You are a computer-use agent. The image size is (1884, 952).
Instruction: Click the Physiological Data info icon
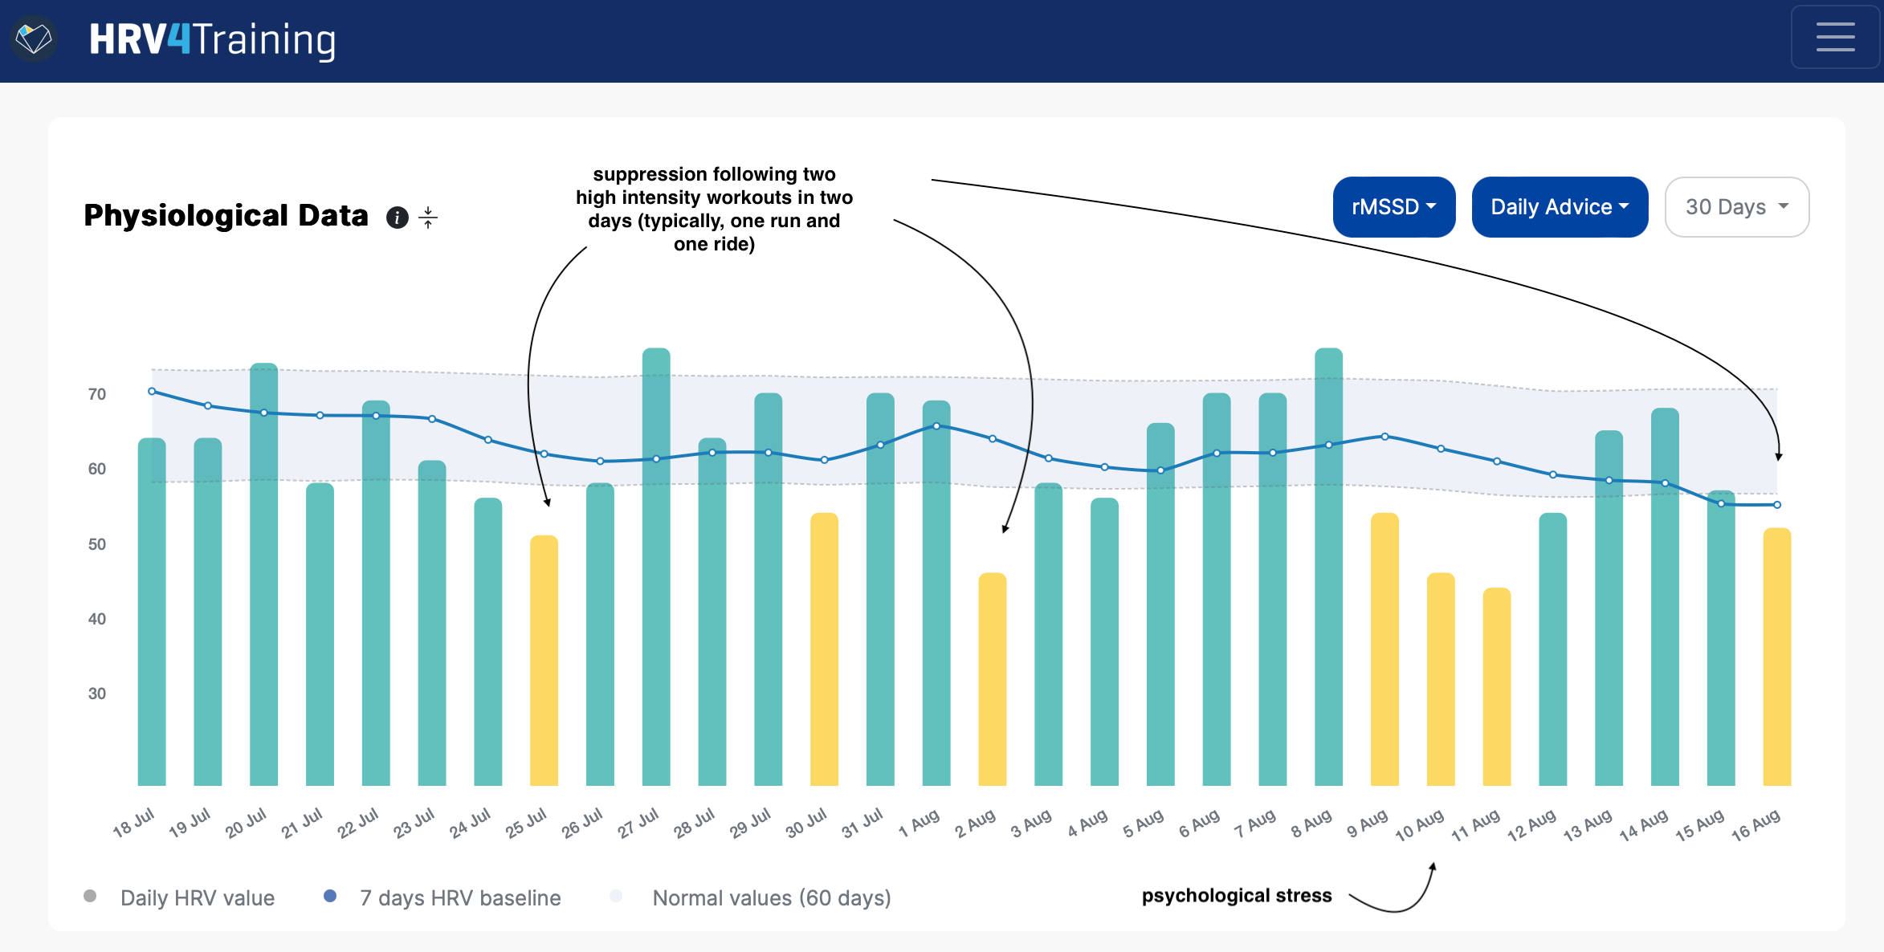point(398,218)
